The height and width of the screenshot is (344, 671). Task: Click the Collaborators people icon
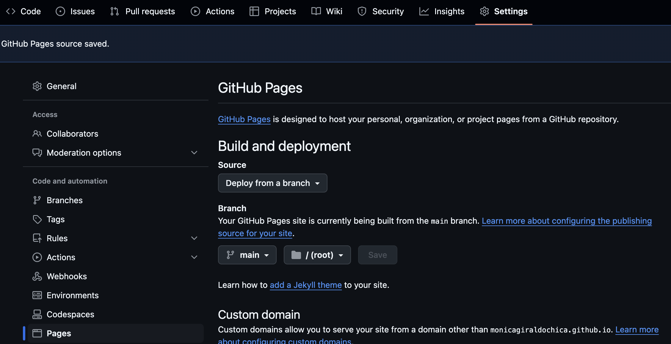37,134
